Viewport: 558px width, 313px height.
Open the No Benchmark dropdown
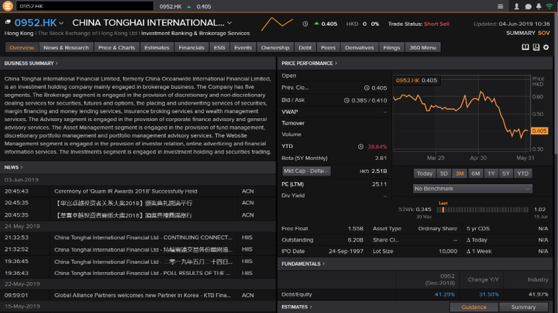pos(472,189)
